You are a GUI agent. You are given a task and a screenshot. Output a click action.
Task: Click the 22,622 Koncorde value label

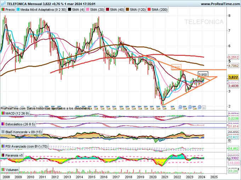point(234,137)
